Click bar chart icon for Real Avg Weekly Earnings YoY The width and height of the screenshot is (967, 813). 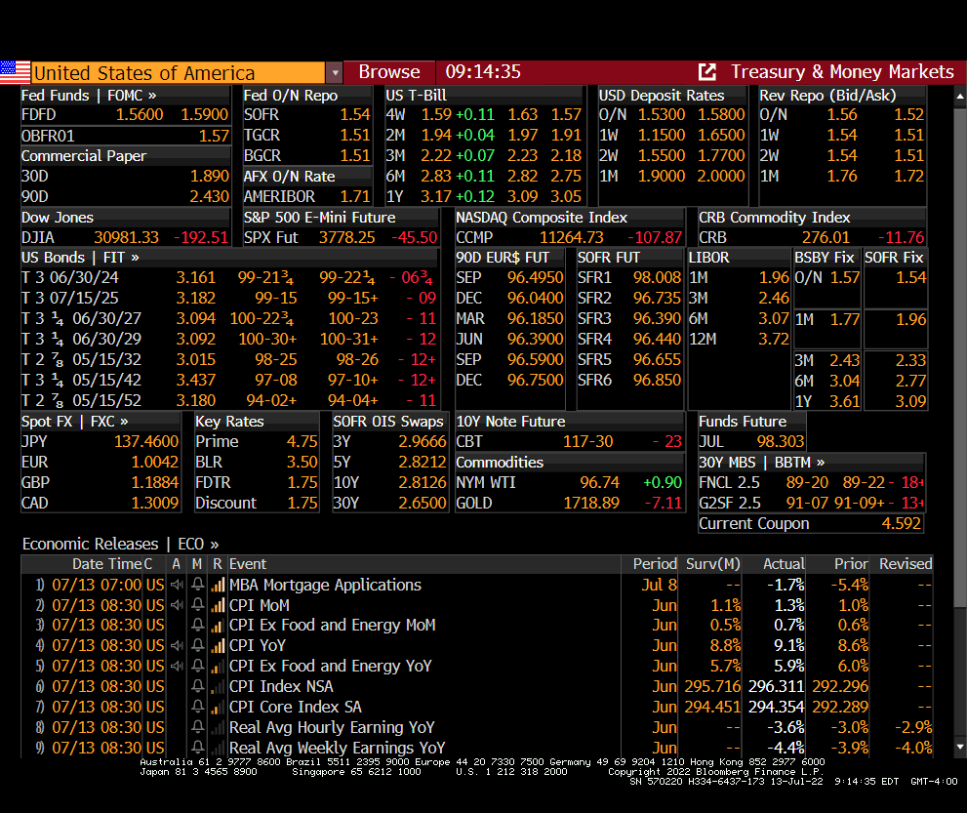pos(218,748)
